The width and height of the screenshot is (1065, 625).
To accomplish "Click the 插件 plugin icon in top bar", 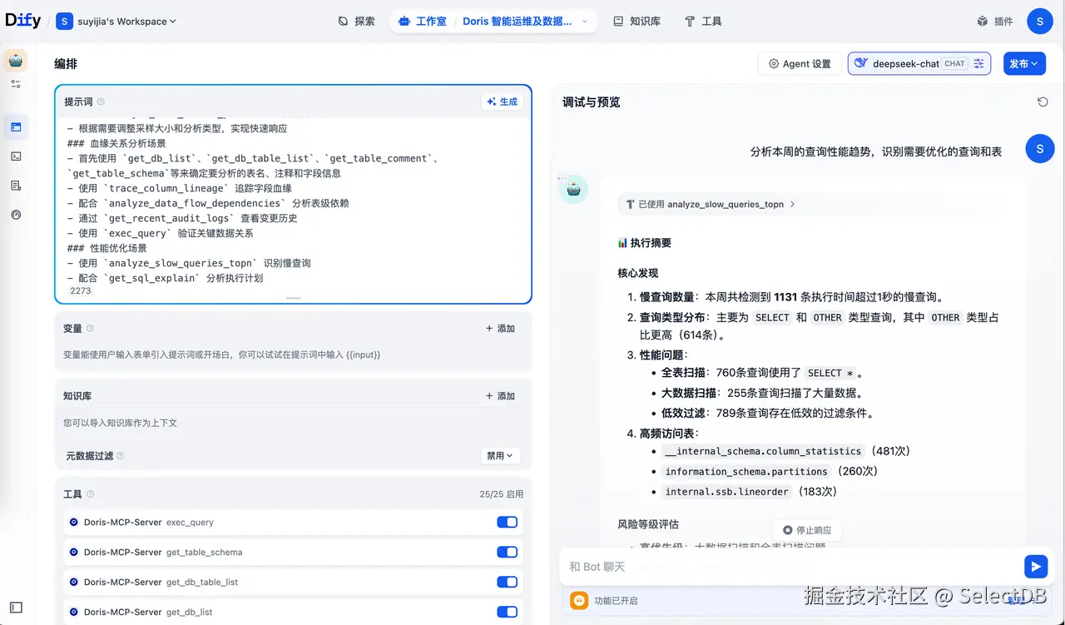I will [x=994, y=21].
